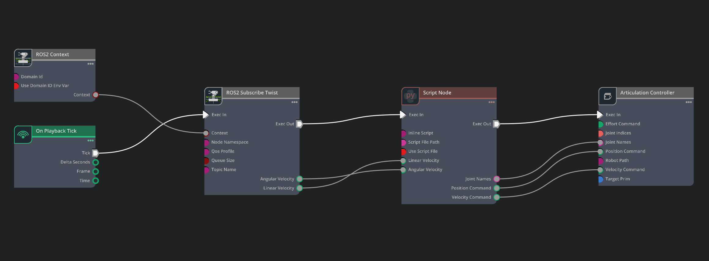Click the Node Namespace label
The height and width of the screenshot is (261, 709).
(229, 142)
